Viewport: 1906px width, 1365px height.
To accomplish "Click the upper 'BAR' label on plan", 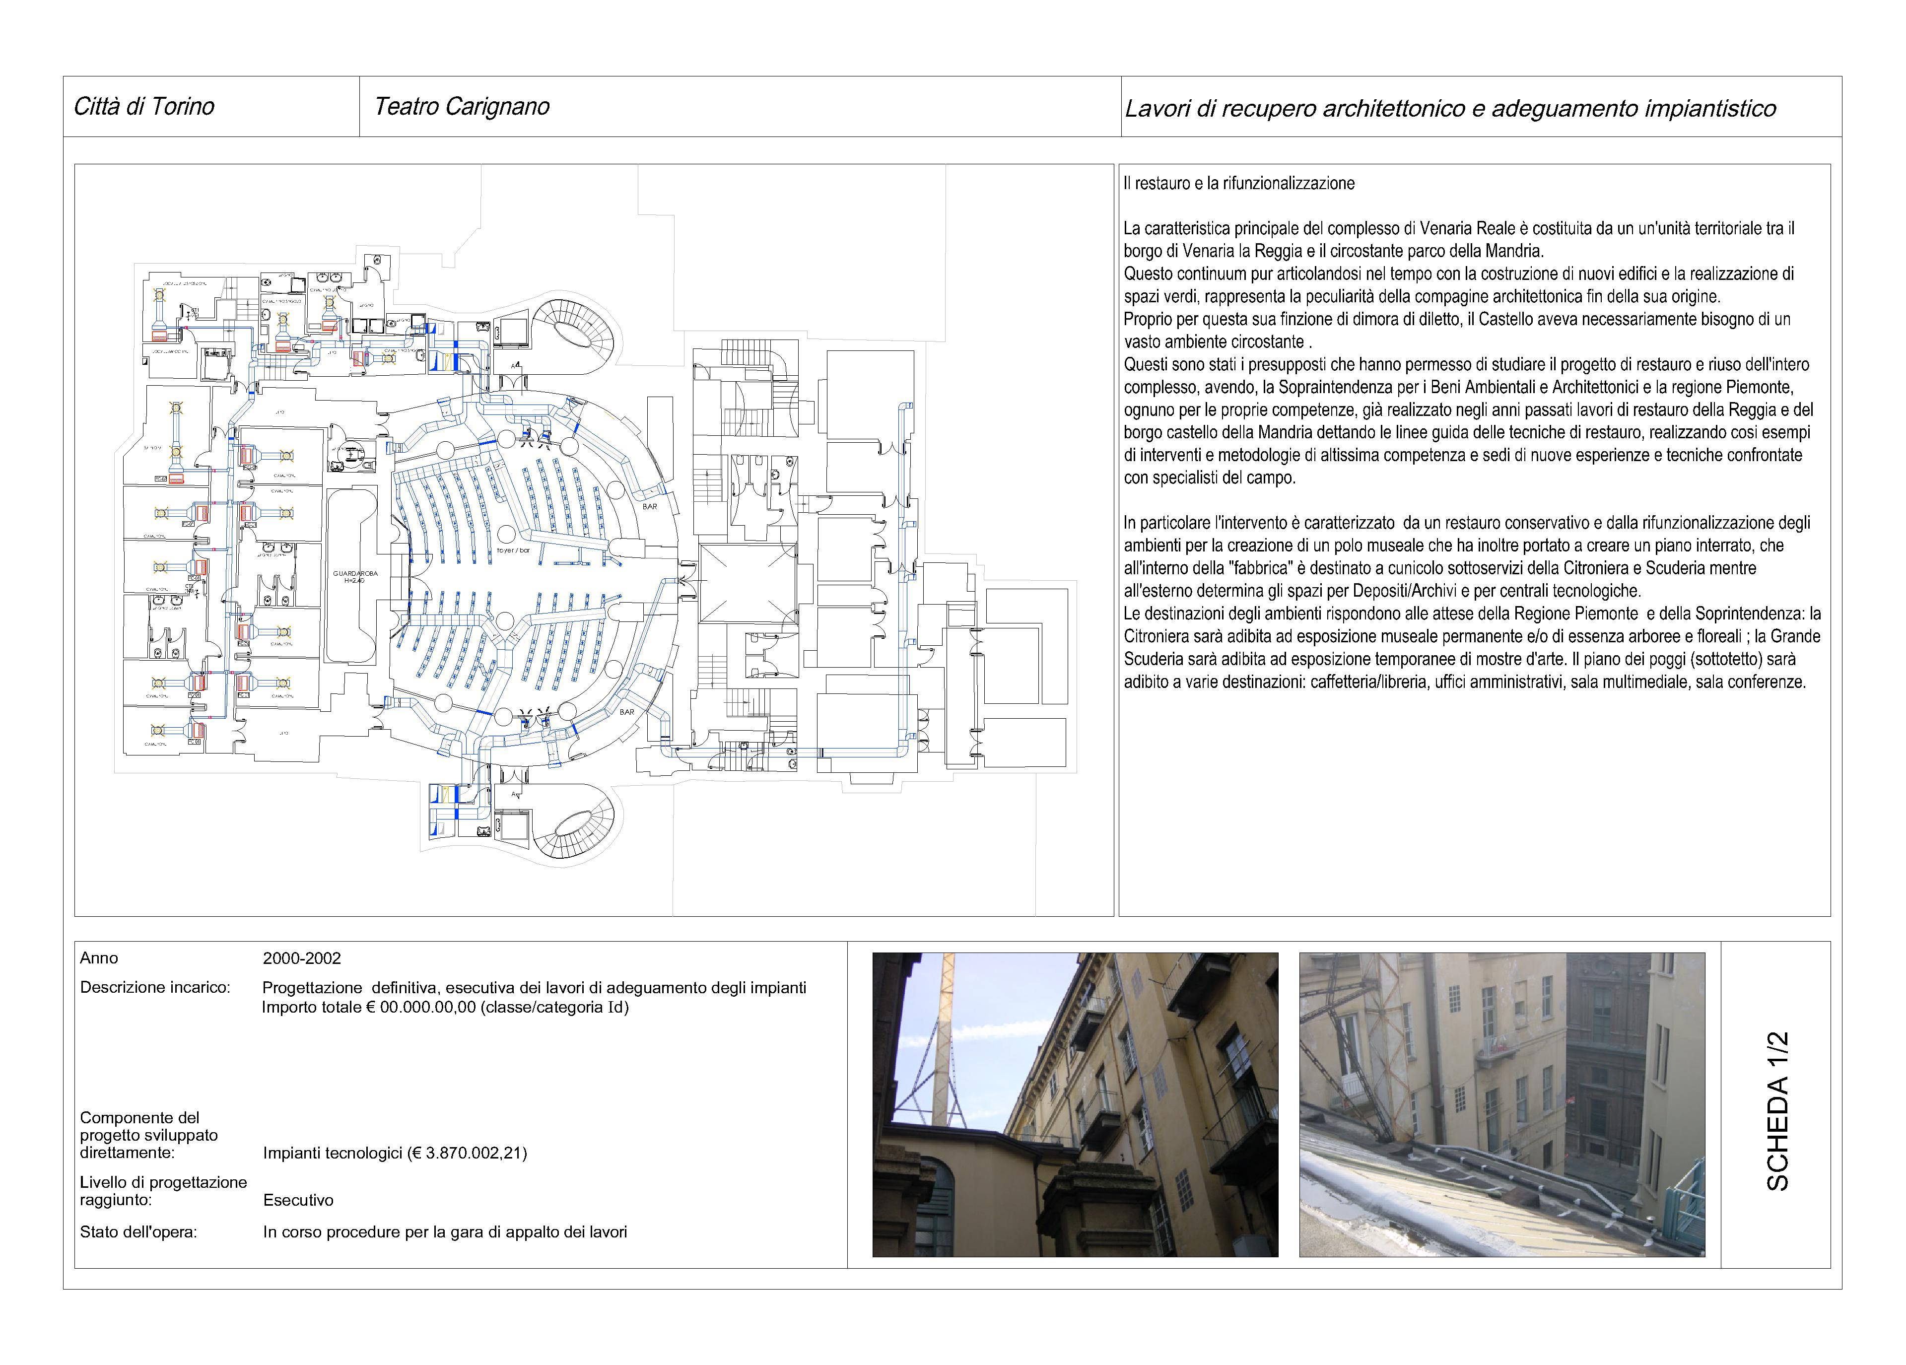I will click(650, 507).
